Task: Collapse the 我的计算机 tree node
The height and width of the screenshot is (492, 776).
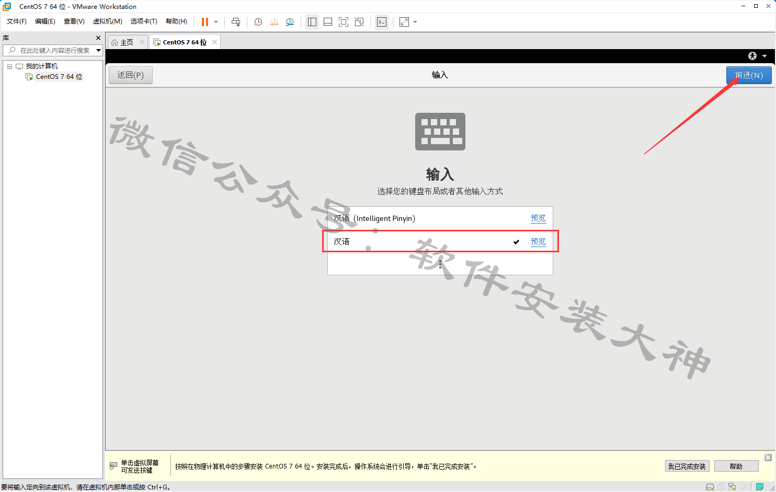Action: click(9, 66)
